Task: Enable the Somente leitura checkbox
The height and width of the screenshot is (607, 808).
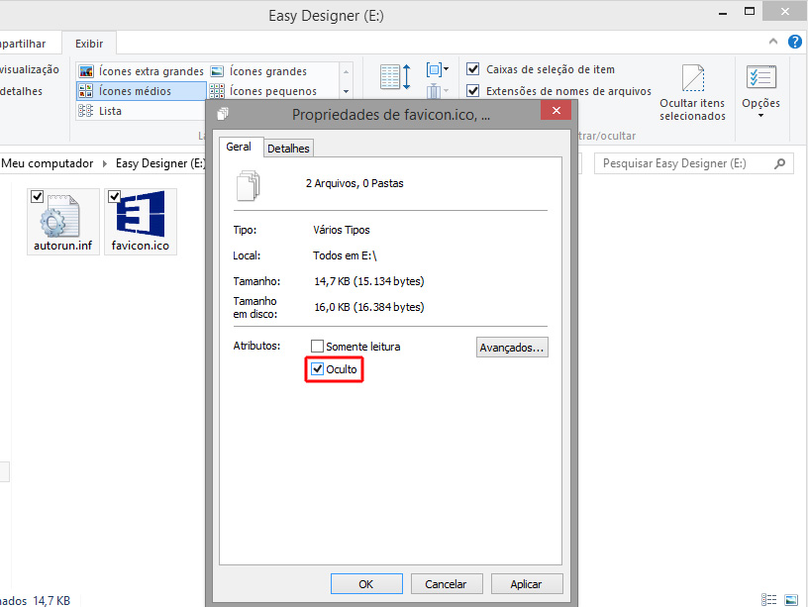Action: click(x=318, y=347)
